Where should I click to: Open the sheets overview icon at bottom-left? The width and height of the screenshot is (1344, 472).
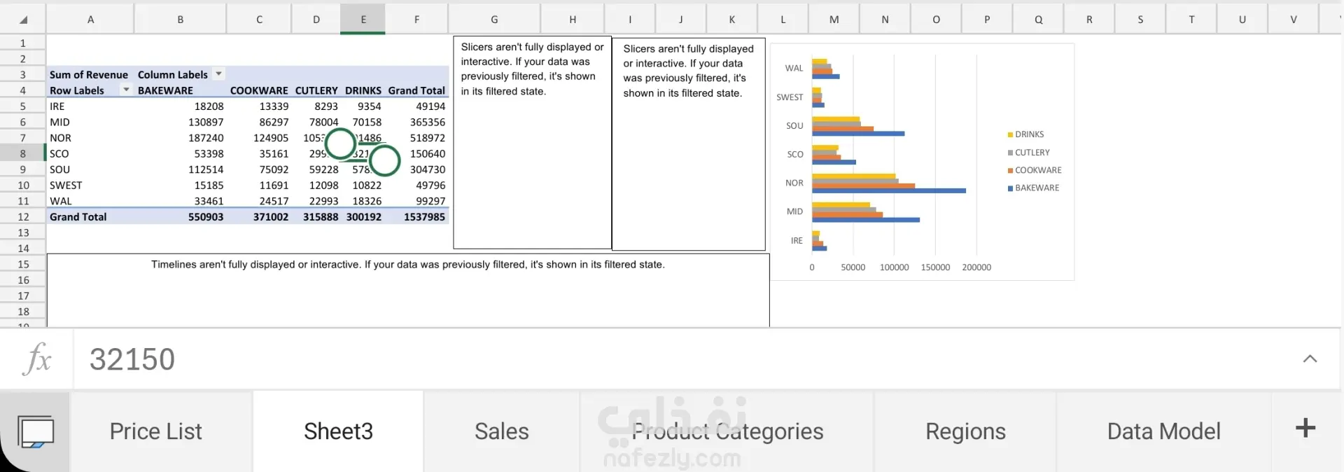pyautogui.click(x=35, y=431)
